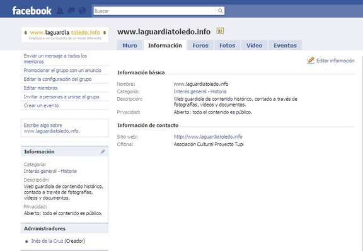Screen dimensions: 363x251
Task: Click Historia link in sidebar
Action: tap(69, 171)
